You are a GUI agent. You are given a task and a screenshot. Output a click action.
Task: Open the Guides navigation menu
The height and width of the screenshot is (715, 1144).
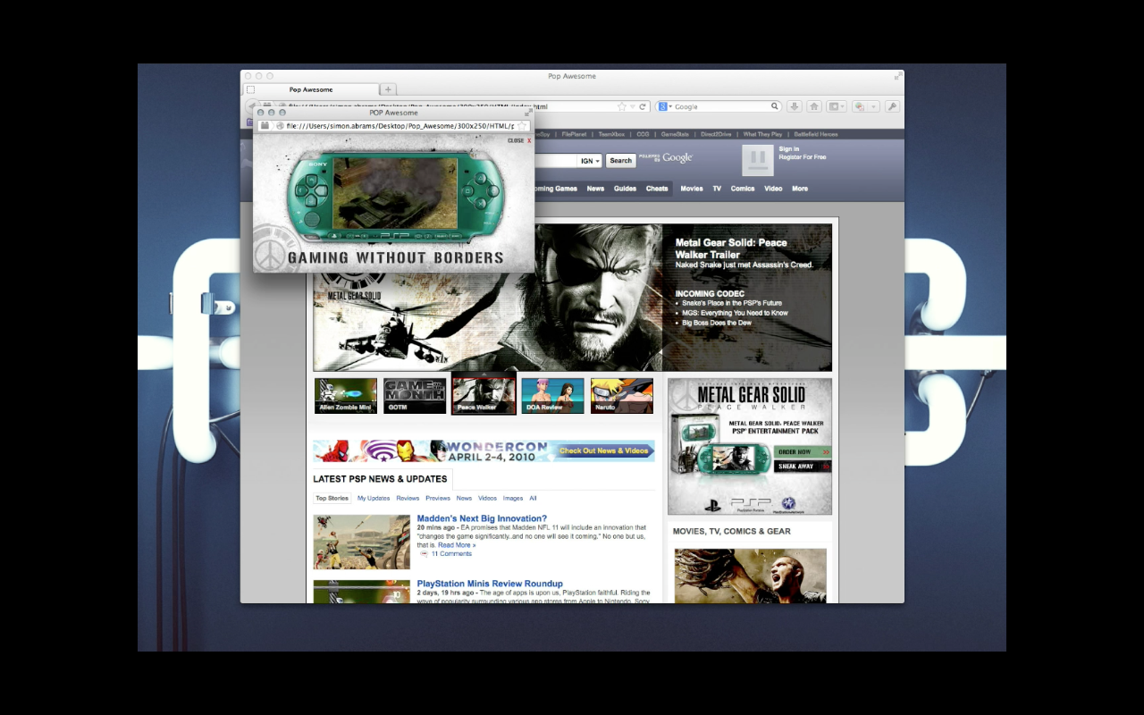(625, 189)
